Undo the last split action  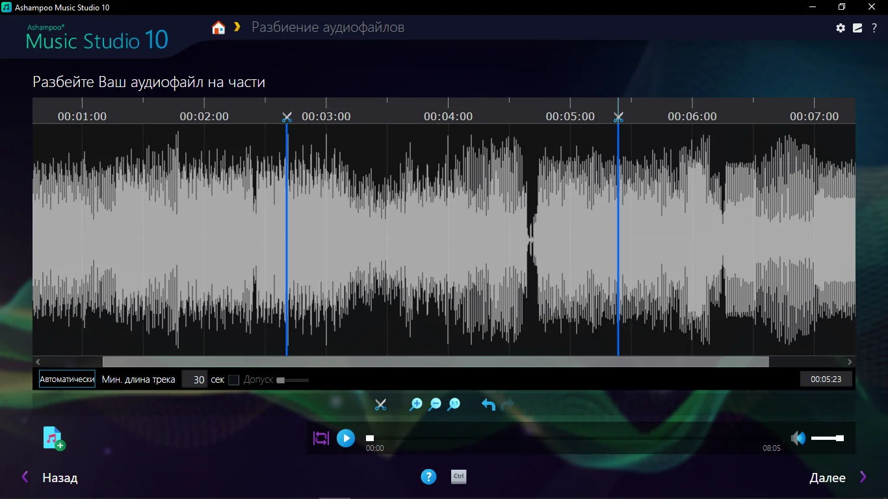488,404
